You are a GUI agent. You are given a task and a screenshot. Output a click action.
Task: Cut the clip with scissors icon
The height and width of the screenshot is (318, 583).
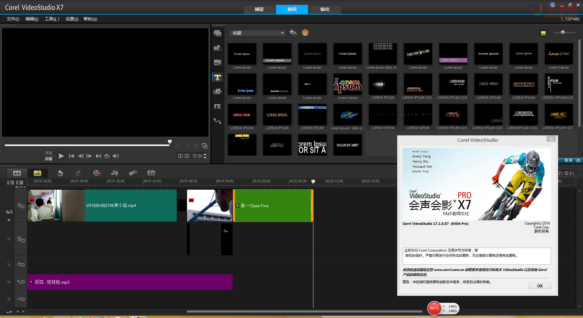click(196, 146)
